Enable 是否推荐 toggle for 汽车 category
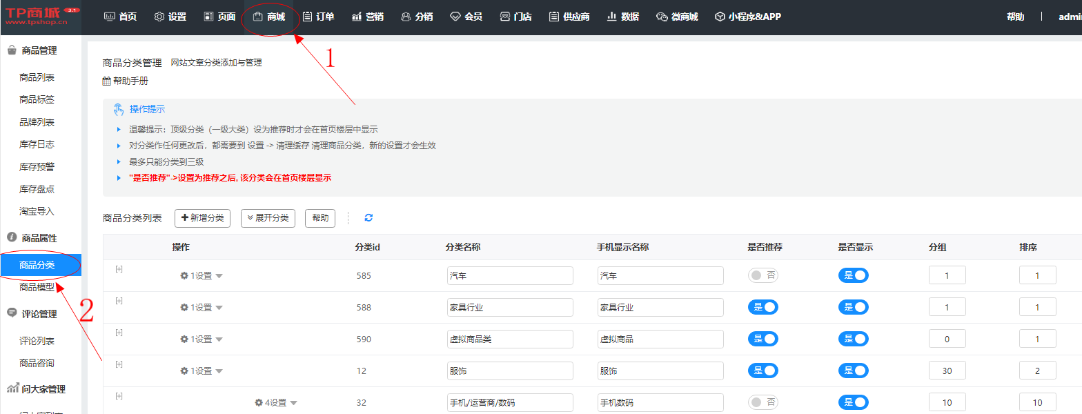Image resolution: width=1082 pixels, height=414 pixels. 763,275
